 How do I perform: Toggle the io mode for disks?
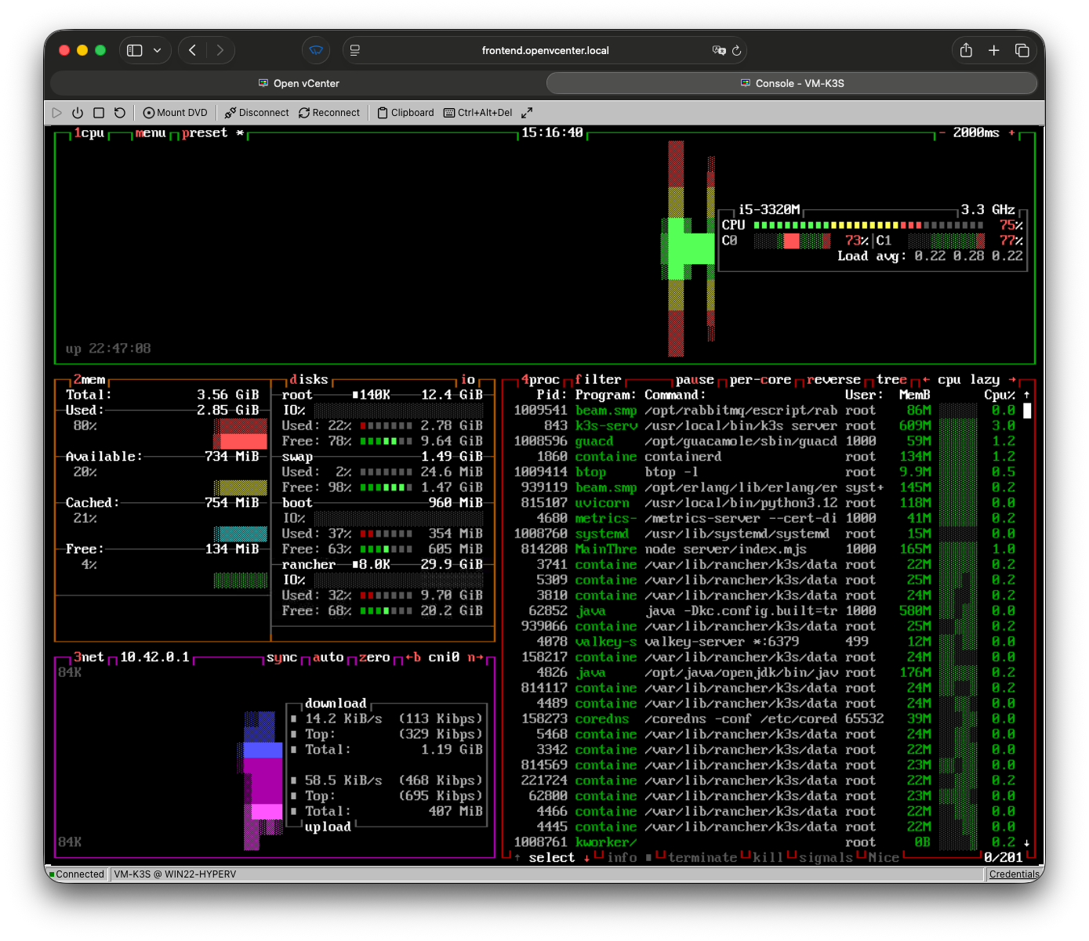point(468,380)
